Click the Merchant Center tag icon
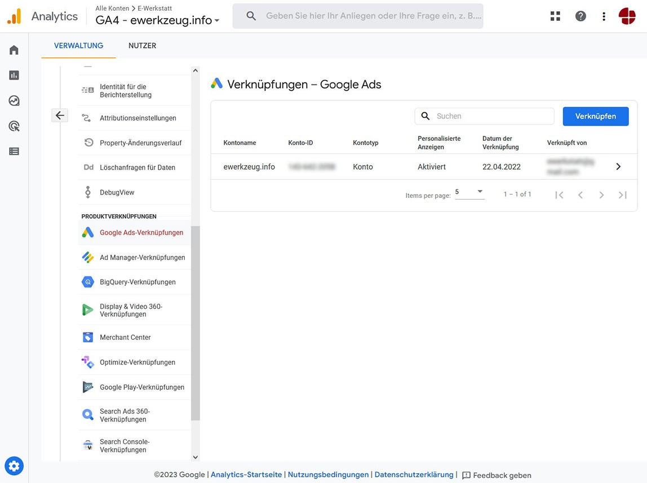Screen dimensions: 647x483 [87, 338]
